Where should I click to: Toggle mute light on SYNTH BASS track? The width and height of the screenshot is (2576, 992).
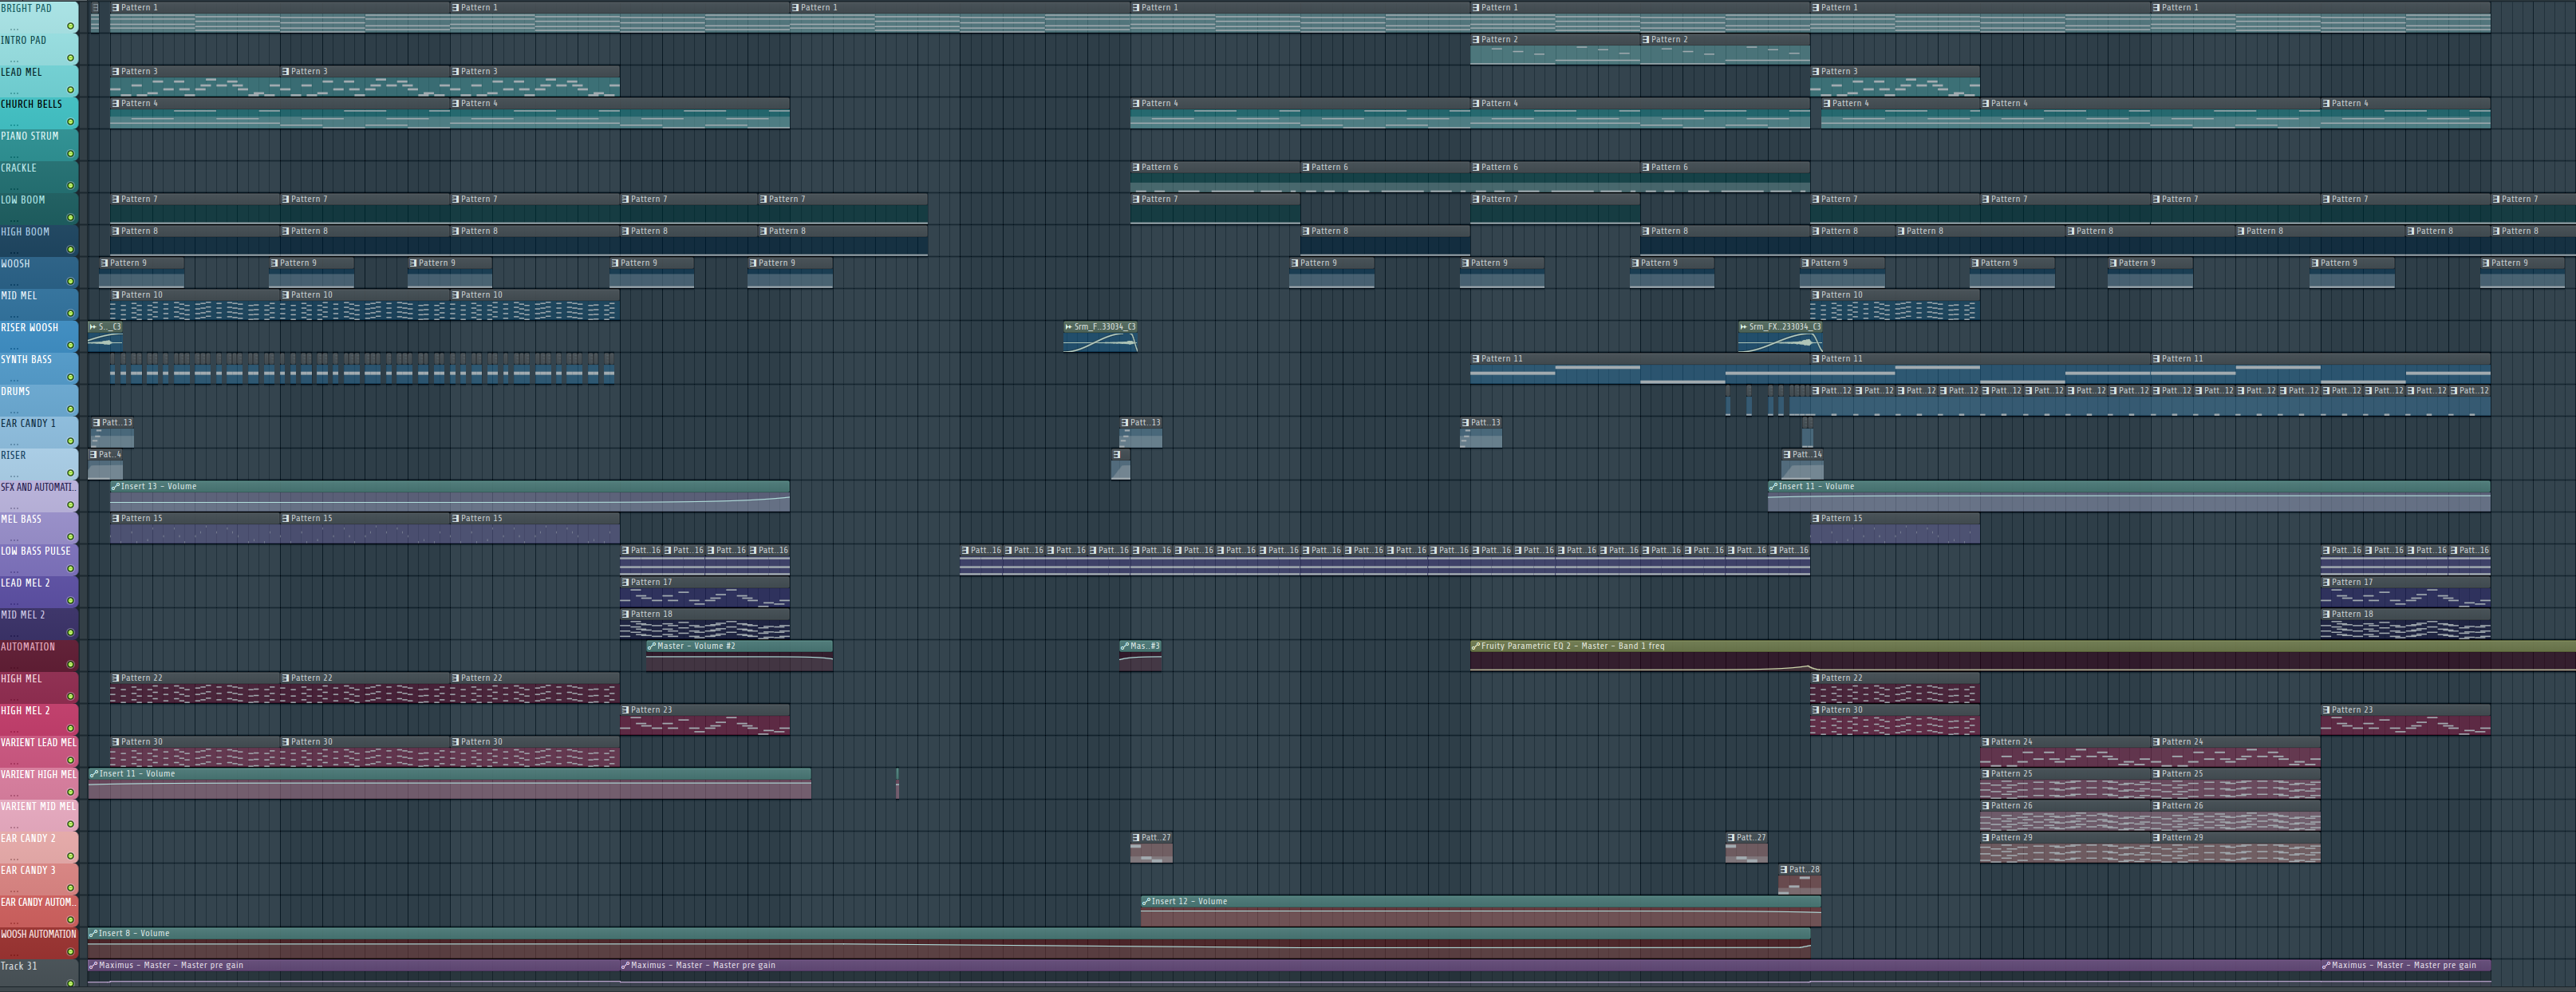click(x=70, y=377)
